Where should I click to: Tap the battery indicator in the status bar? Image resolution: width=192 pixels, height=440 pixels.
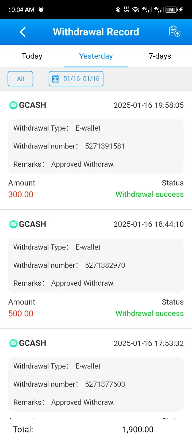[x=171, y=10]
